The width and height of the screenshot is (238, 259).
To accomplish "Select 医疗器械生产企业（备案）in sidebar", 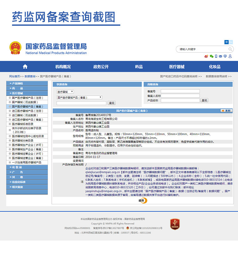I will (27, 149).
